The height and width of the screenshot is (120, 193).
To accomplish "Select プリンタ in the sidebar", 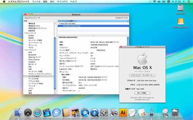I will pyautogui.click(x=32, y=86).
